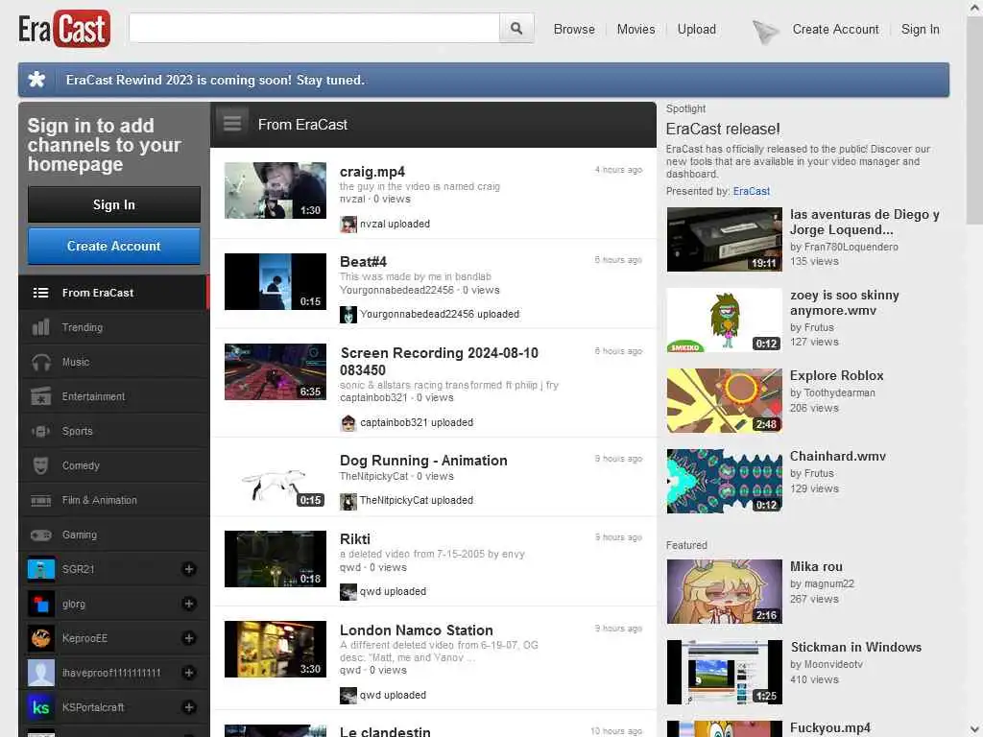Open the EraCast presenter link in Spotlight

(x=751, y=191)
